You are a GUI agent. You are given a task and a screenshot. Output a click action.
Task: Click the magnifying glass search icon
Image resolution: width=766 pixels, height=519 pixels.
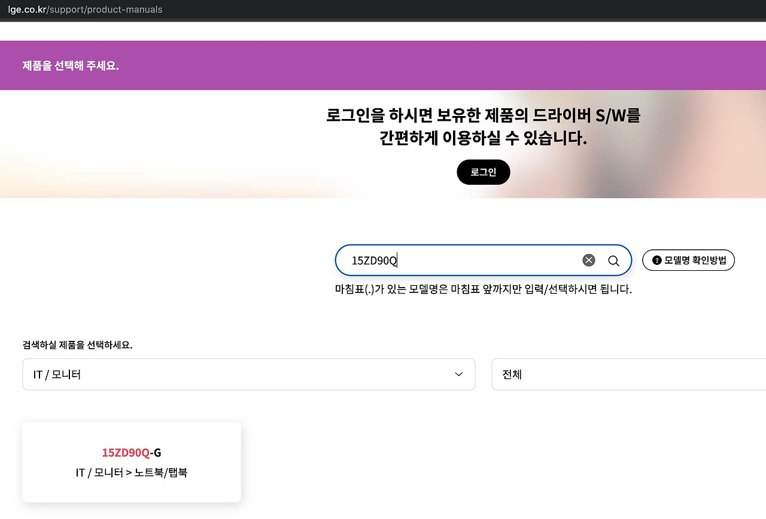pyautogui.click(x=613, y=260)
